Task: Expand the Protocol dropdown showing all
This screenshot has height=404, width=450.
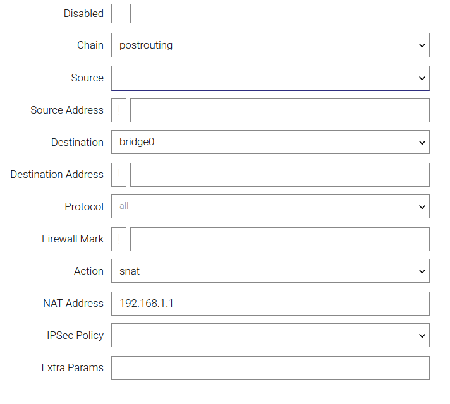Action: [270, 206]
